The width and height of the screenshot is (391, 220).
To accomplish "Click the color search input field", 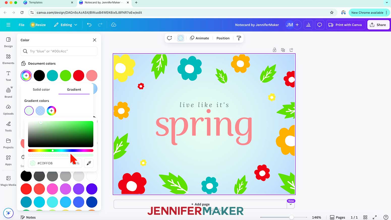I will click(59, 51).
